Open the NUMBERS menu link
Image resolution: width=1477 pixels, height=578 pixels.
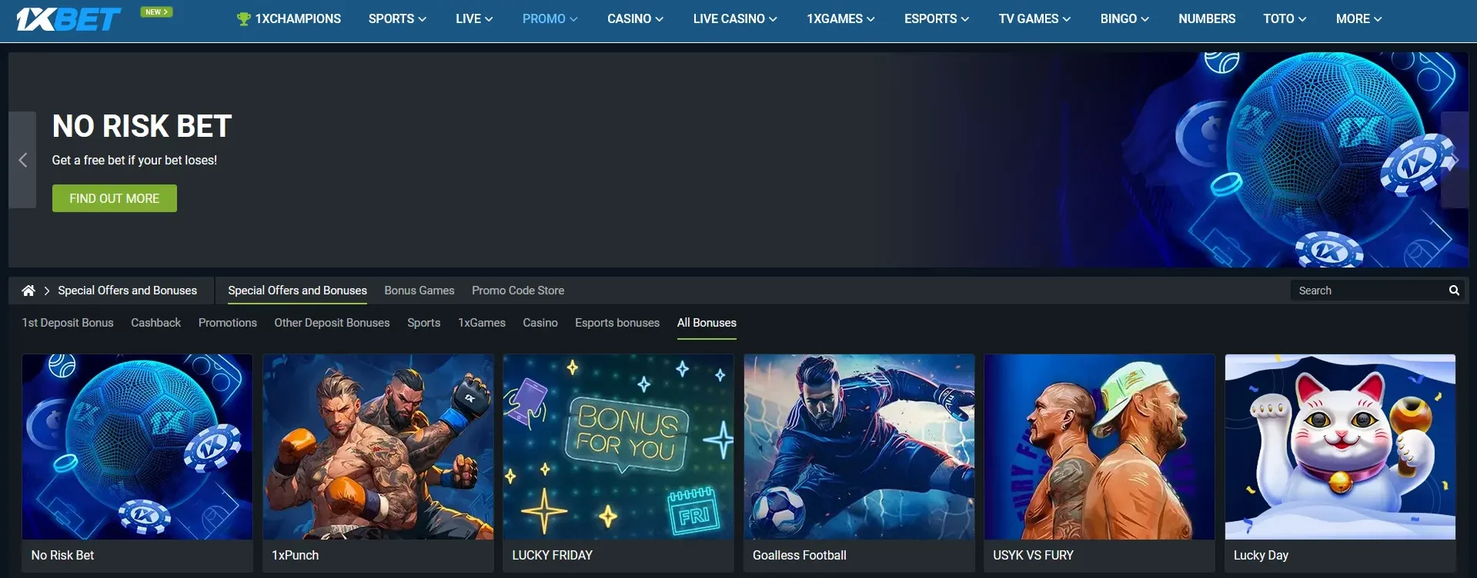(x=1206, y=18)
